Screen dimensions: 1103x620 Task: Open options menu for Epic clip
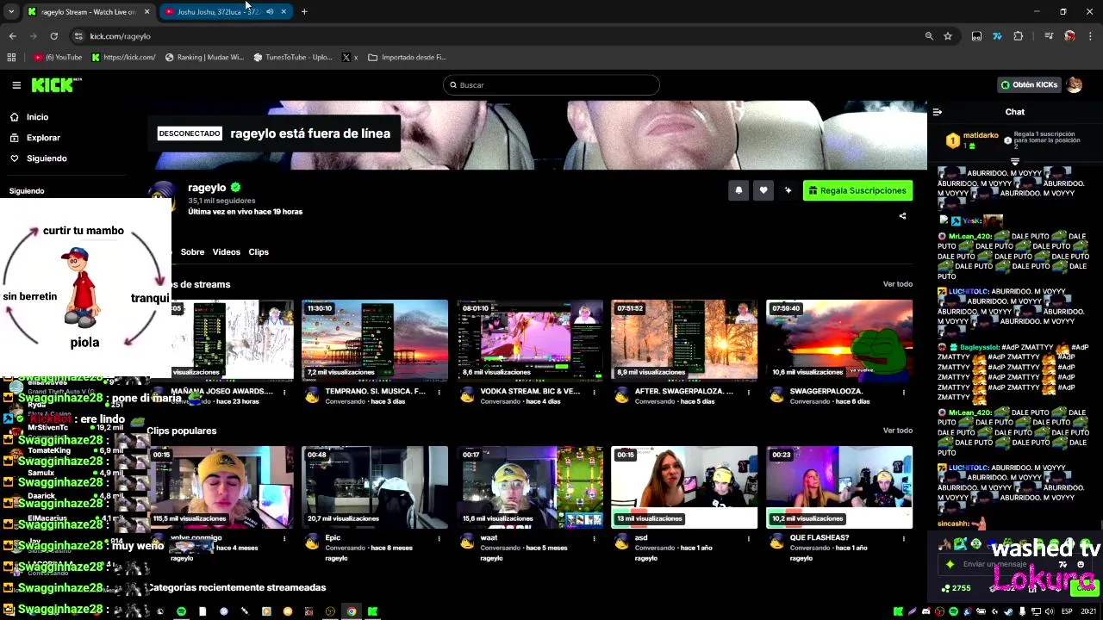(439, 538)
